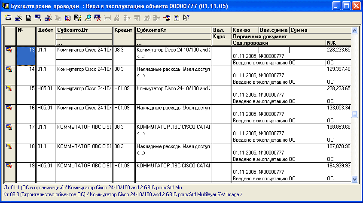The image size is (363, 203).
Task: Click the scroll down arrow of the table
Action: click(354, 179)
